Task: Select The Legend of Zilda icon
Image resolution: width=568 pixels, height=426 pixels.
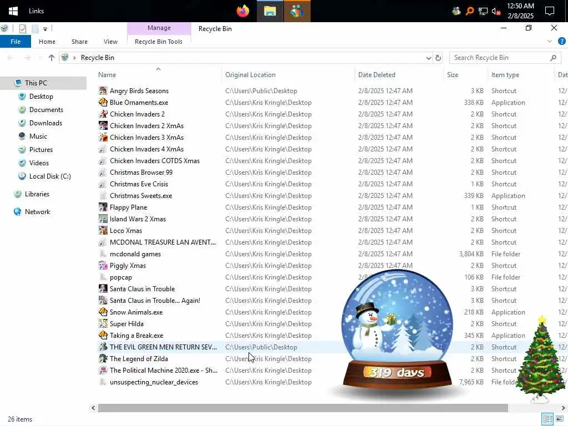Action: tap(103, 359)
